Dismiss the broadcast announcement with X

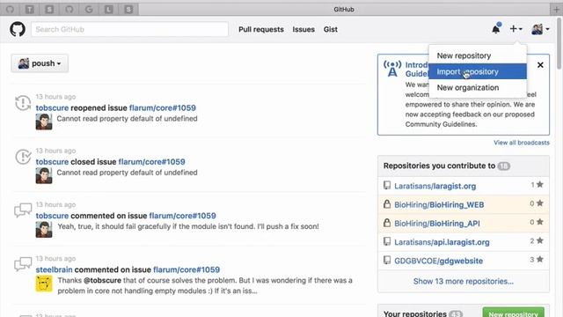coord(540,65)
